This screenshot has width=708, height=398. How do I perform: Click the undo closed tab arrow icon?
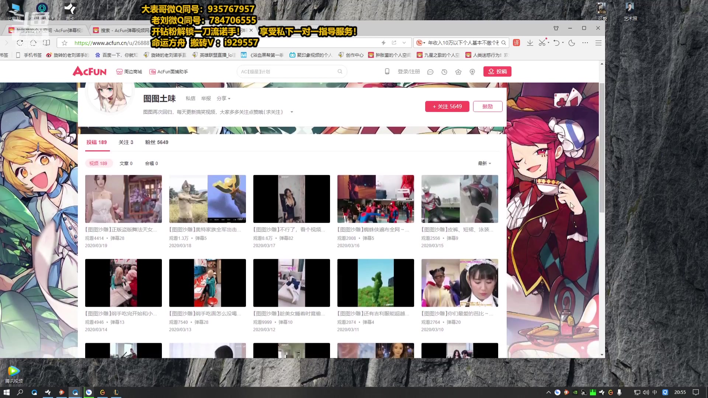[556, 43]
